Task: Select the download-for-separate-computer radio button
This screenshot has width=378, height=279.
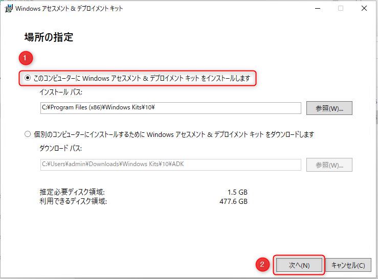Action: [x=28, y=134]
